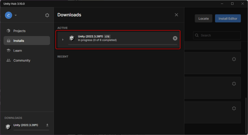Click the download arrow icon in the sidebar DOWNLOADS

click(47, 125)
